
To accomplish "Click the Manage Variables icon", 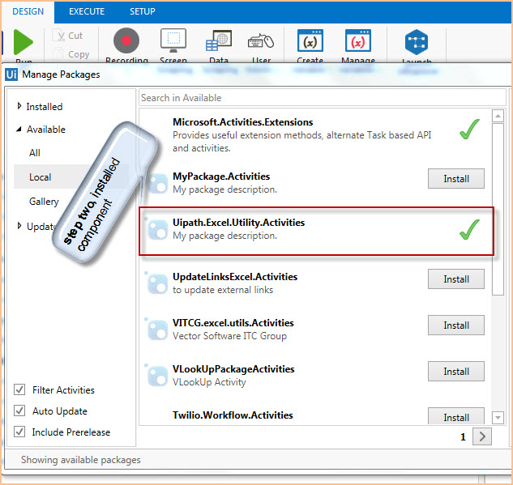I will (x=358, y=40).
